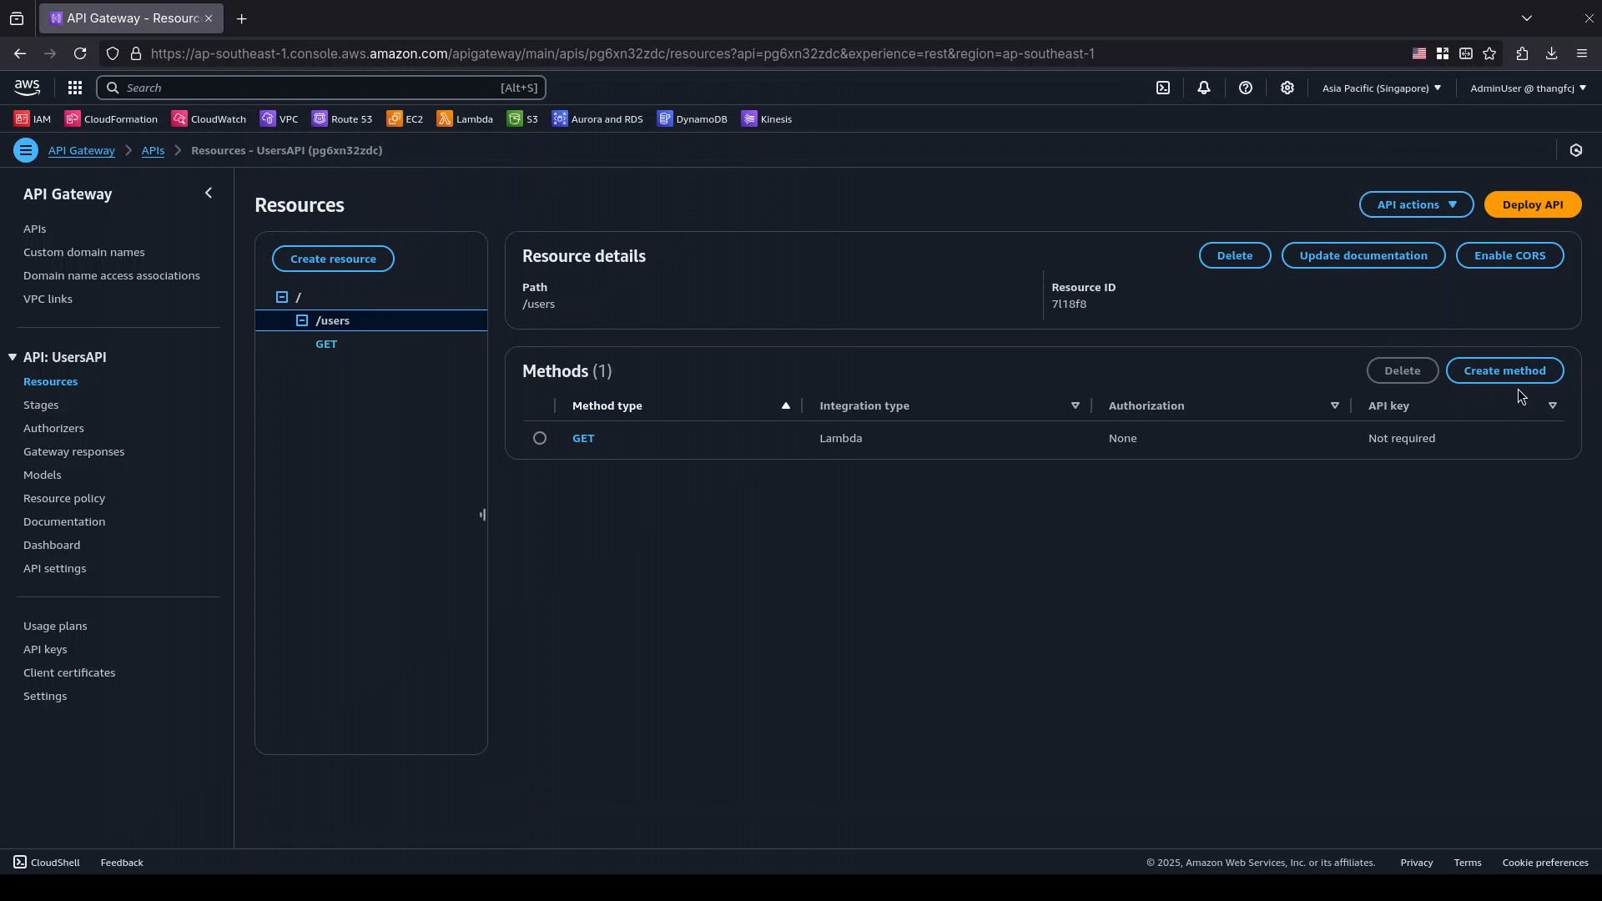
Task: Open CloudWatch shortcut
Action: click(209, 119)
